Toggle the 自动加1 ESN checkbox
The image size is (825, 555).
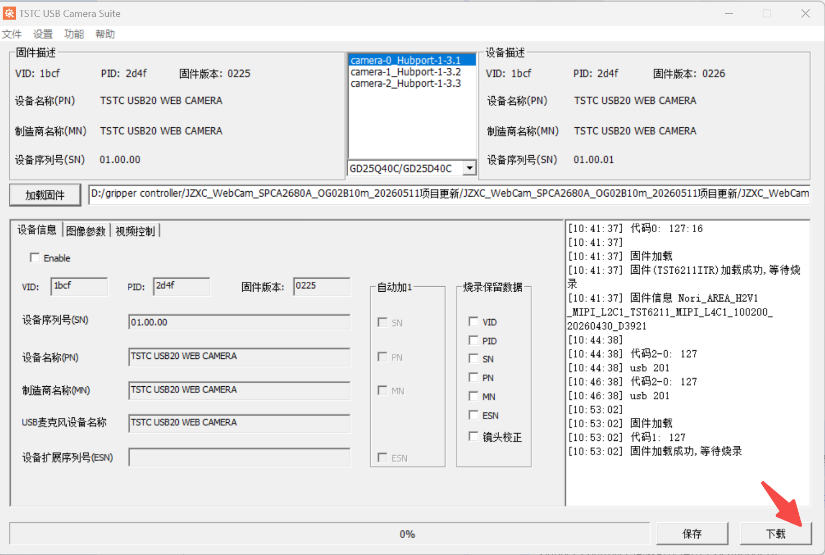pos(383,457)
